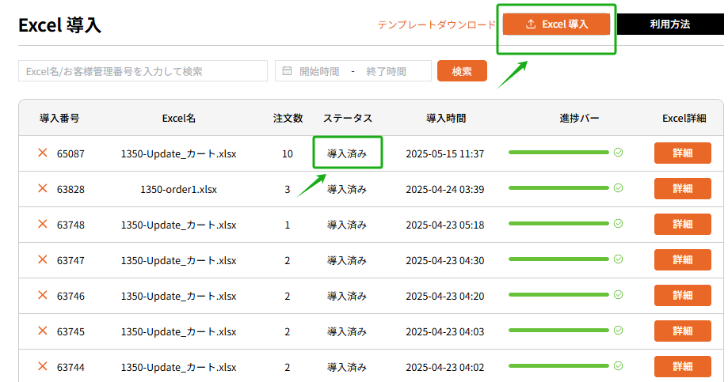View 詳細 for import 63748
728x382 pixels.
pos(683,225)
